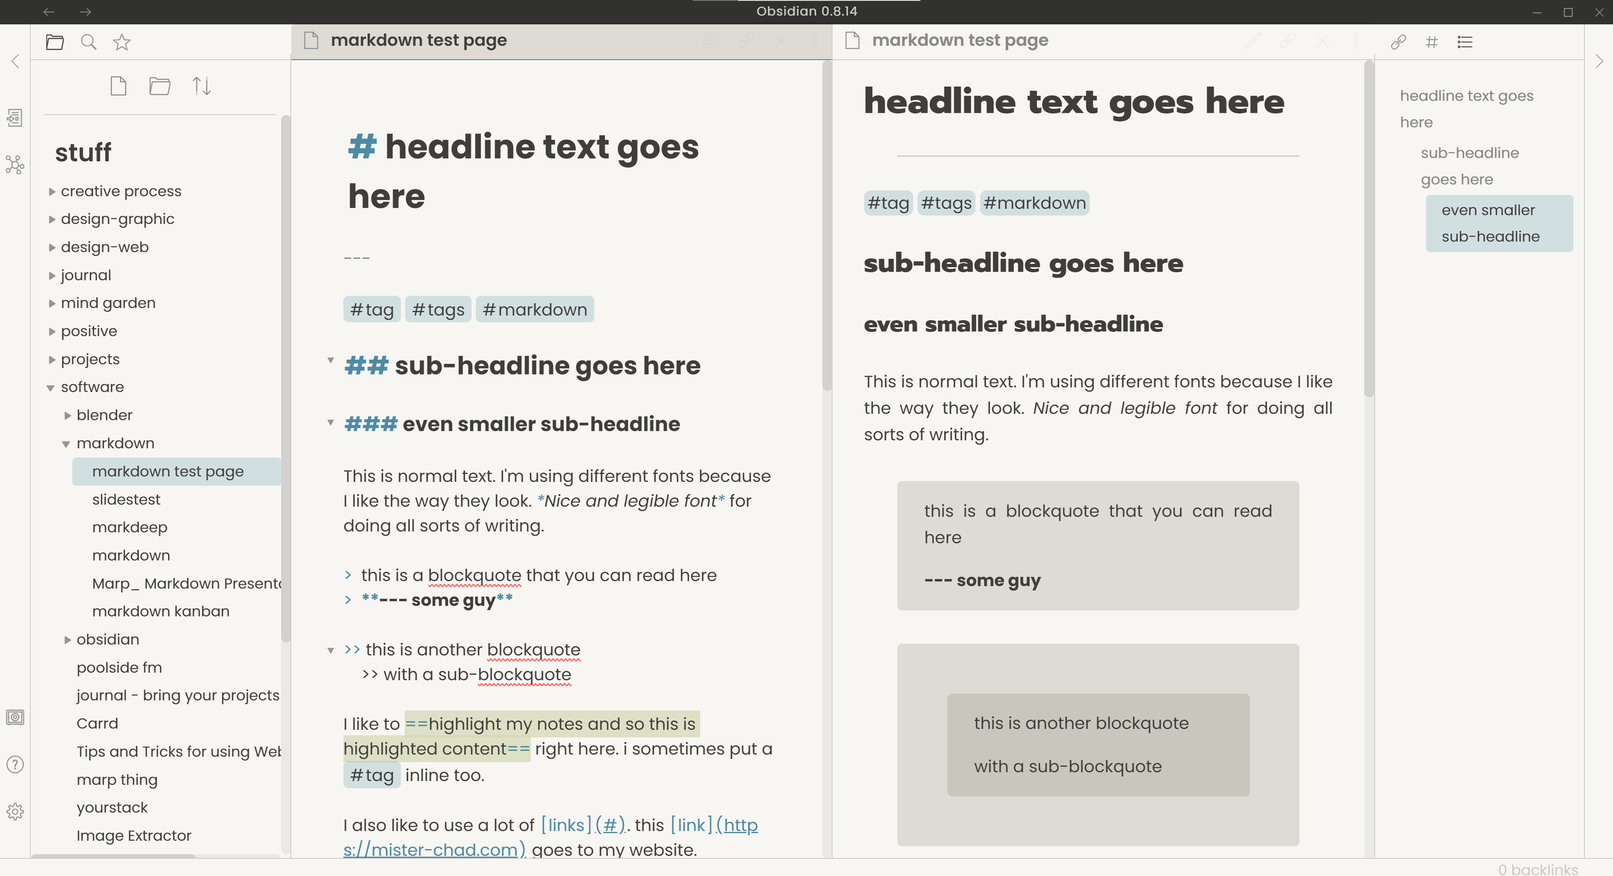Create a new folder in file explorer

(x=160, y=86)
